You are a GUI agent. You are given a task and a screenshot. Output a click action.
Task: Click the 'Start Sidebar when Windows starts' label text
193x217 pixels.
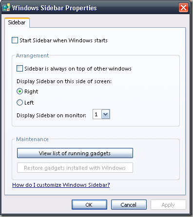63,40
